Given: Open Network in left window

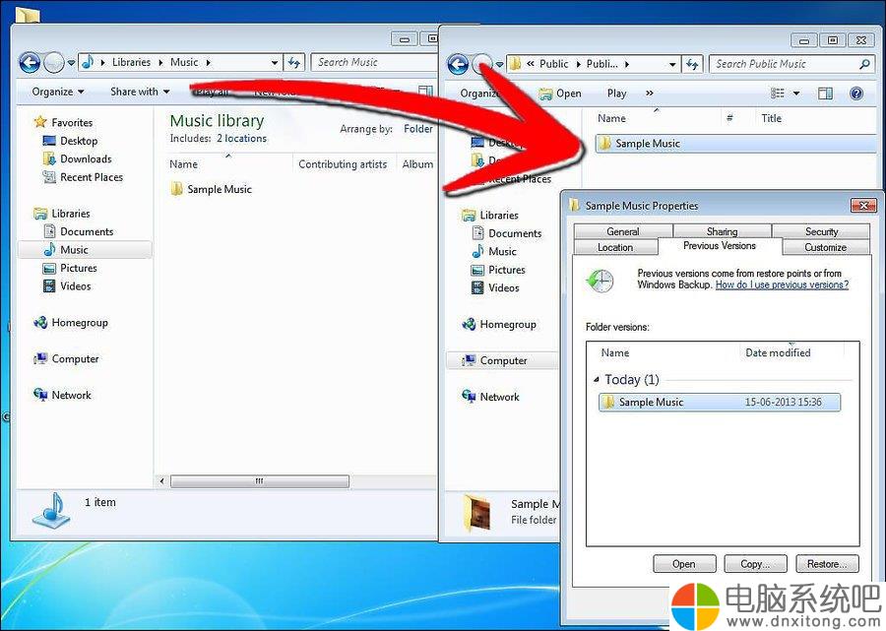Looking at the screenshot, I should pyautogui.click(x=63, y=395).
